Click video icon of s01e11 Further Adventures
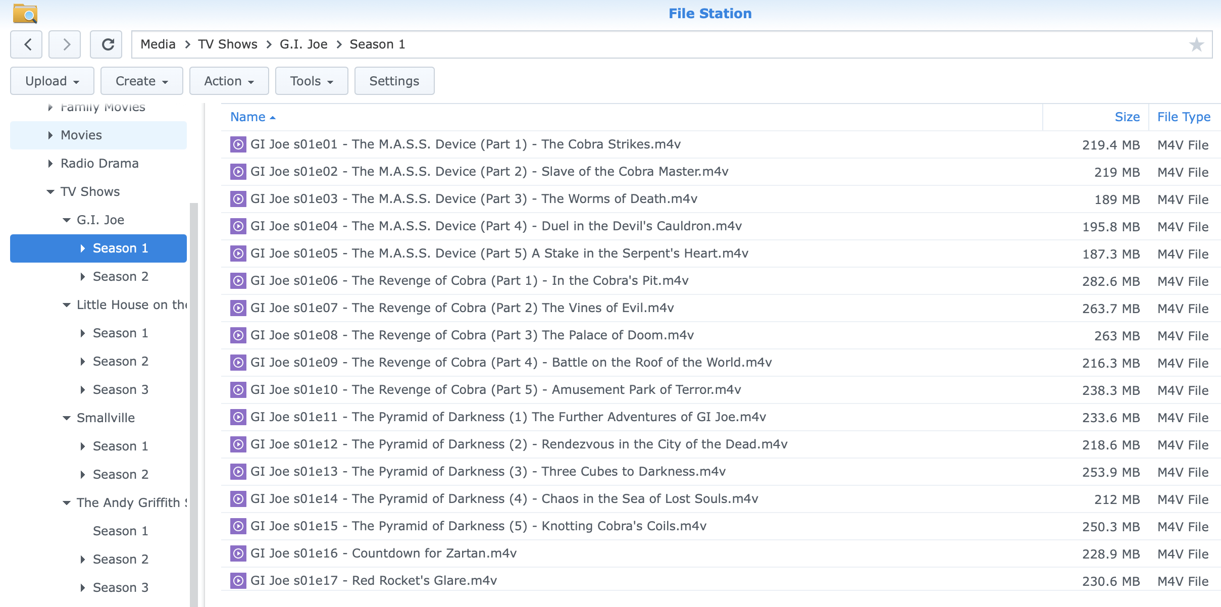The height and width of the screenshot is (607, 1221). (238, 417)
